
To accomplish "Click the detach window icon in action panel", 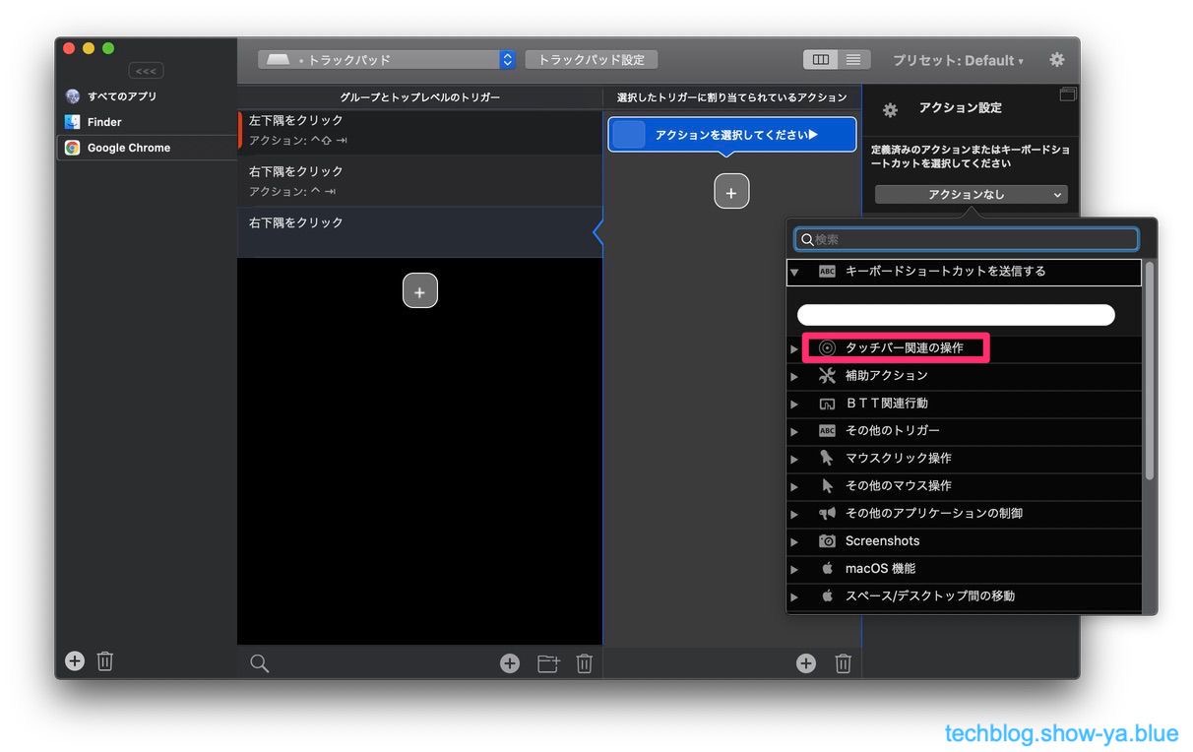I will click(x=1068, y=94).
